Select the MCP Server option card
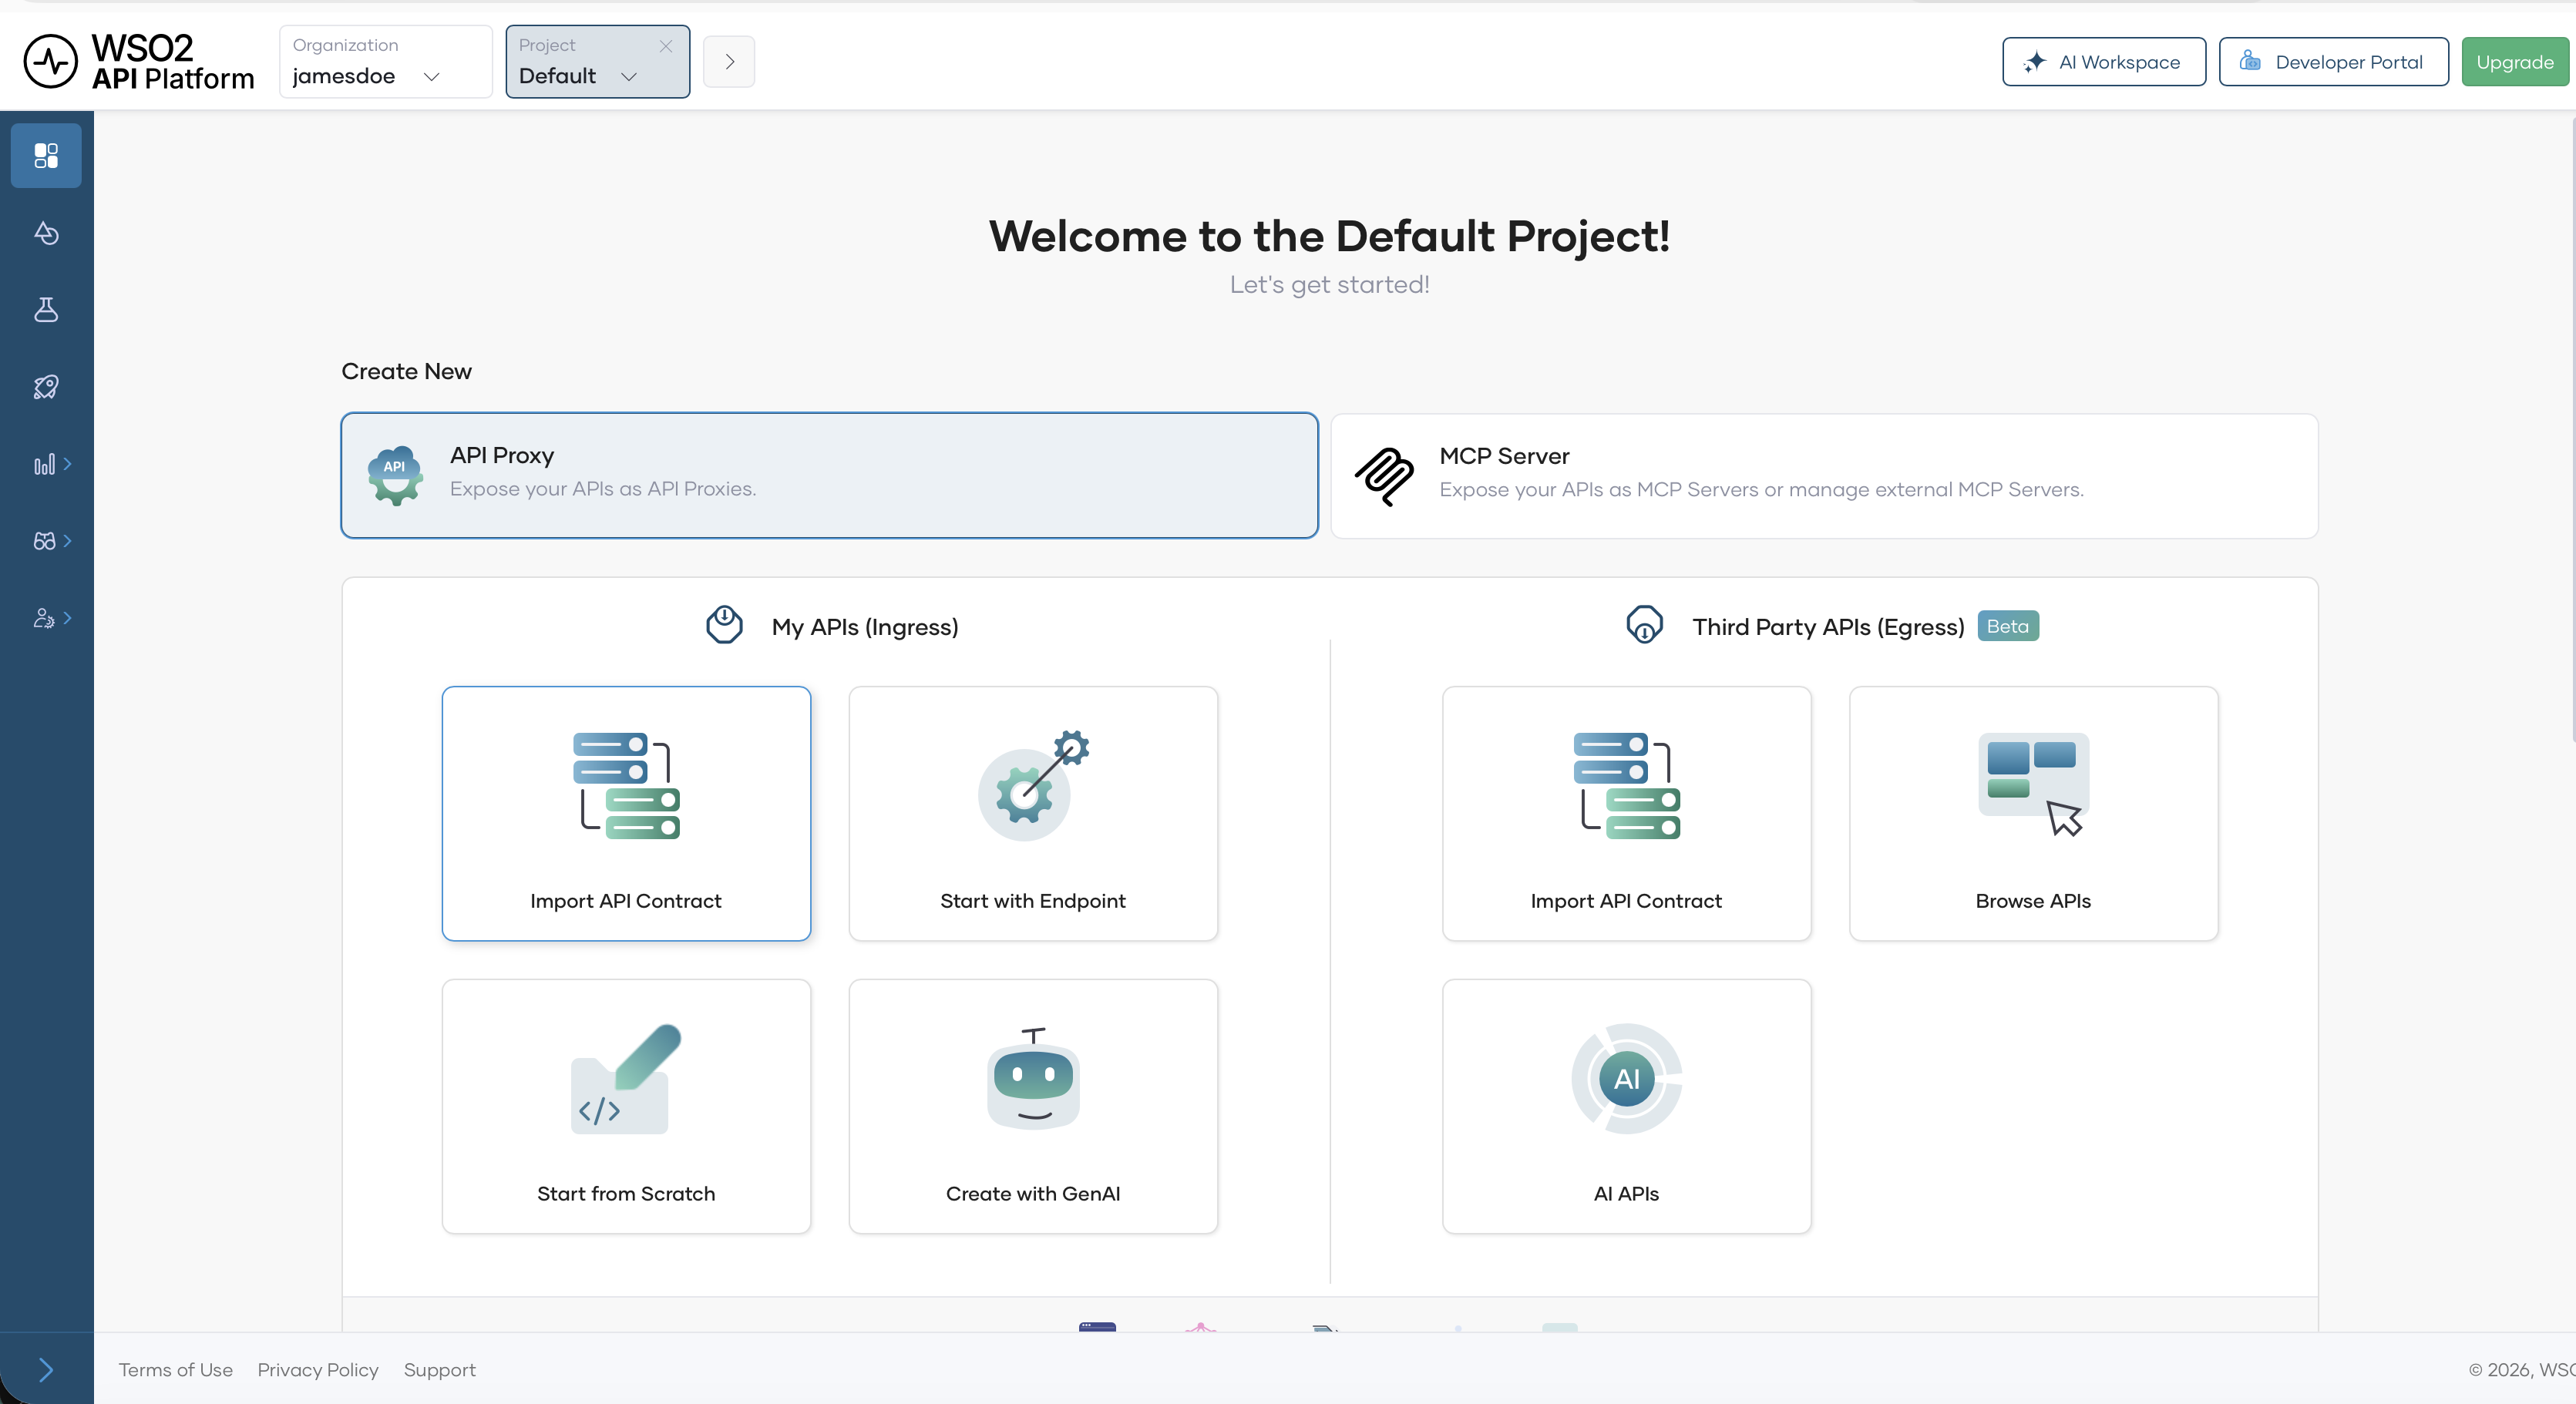The height and width of the screenshot is (1404, 2576). tap(1824, 476)
